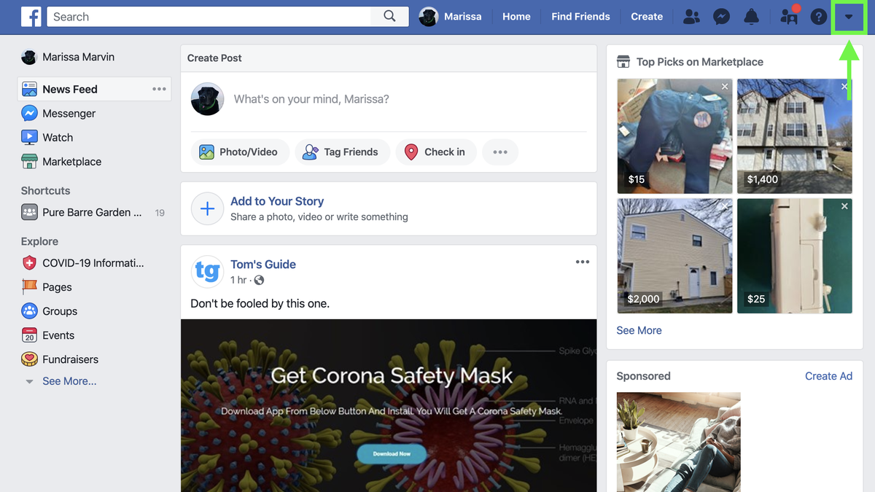This screenshot has height=492, width=875.
Task: Select Photo/Video in the post composer
Action: (240, 152)
